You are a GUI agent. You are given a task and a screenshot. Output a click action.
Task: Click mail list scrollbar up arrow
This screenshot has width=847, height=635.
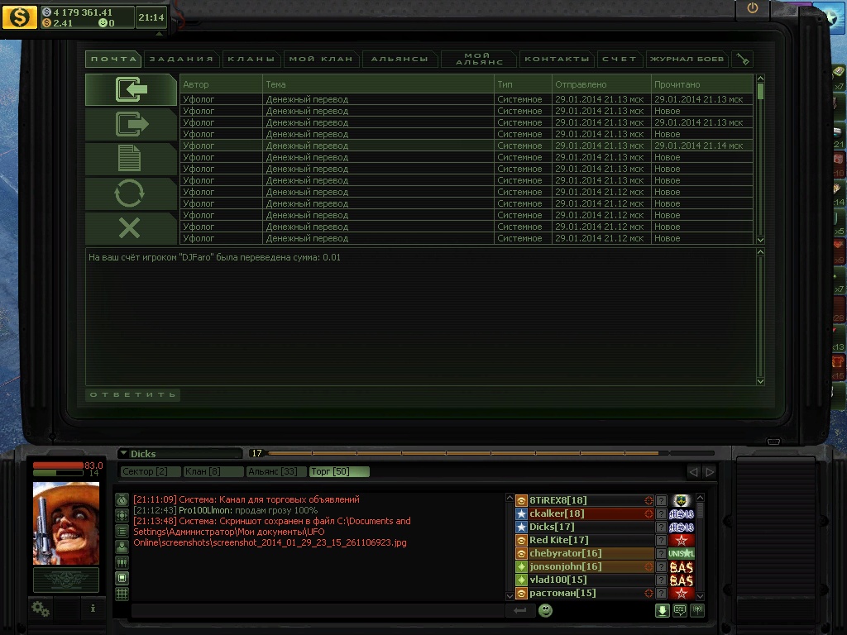[x=761, y=79]
